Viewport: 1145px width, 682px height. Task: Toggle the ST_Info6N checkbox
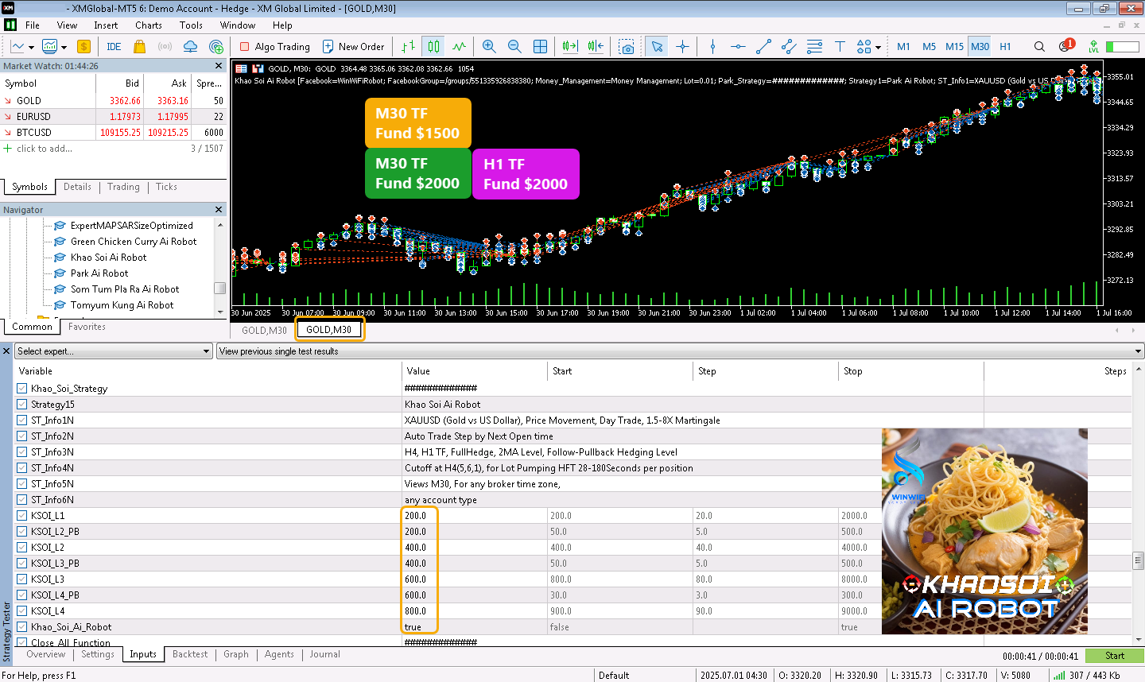pyautogui.click(x=22, y=500)
